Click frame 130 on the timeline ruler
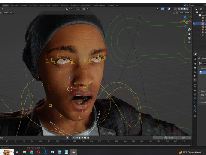The image size is (206, 155). 83,141
